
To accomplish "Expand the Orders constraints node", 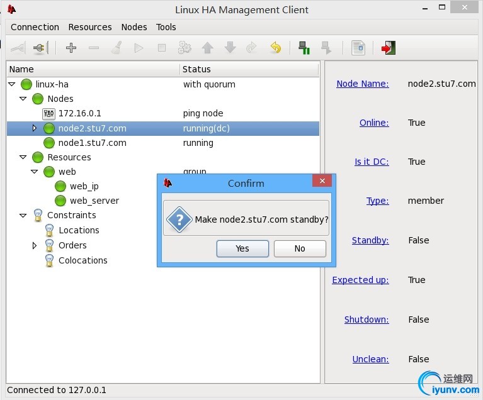I will [x=35, y=245].
